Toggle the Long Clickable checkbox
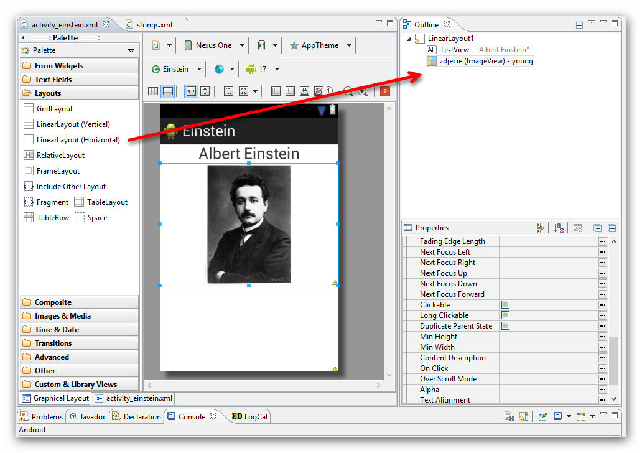The image size is (642, 453). (506, 315)
